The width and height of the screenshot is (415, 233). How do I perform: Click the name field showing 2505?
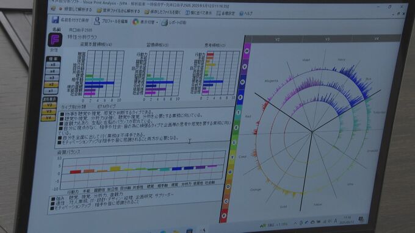(81, 30)
